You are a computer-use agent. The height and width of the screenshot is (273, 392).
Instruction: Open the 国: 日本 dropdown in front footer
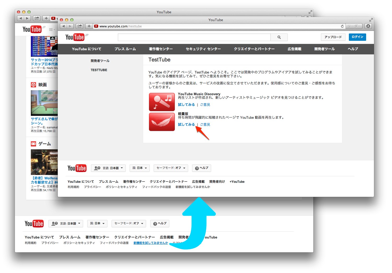pyautogui.click(x=140, y=168)
